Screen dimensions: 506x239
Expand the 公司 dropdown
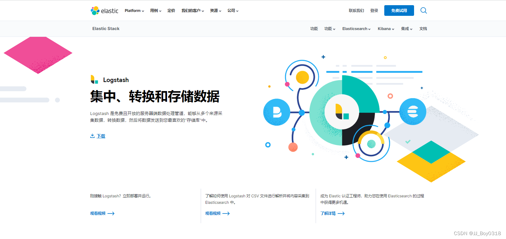(x=233, y=11)
